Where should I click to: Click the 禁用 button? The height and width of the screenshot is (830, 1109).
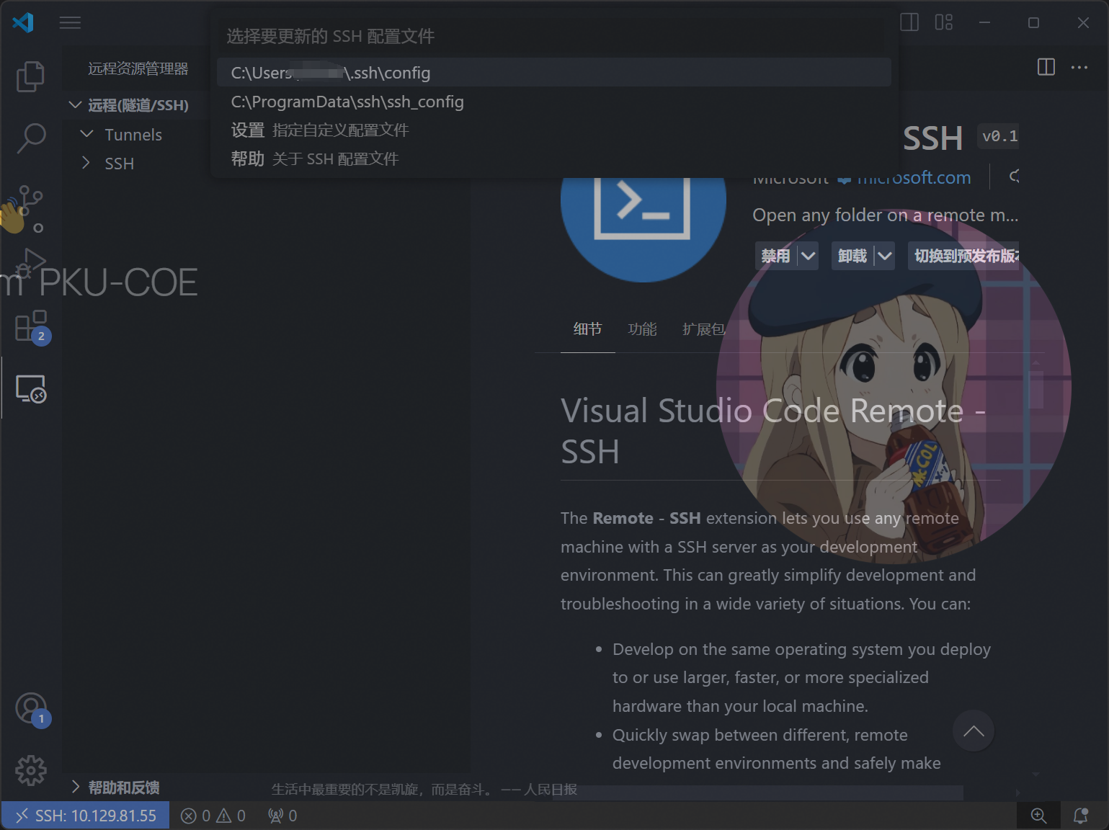776,256
